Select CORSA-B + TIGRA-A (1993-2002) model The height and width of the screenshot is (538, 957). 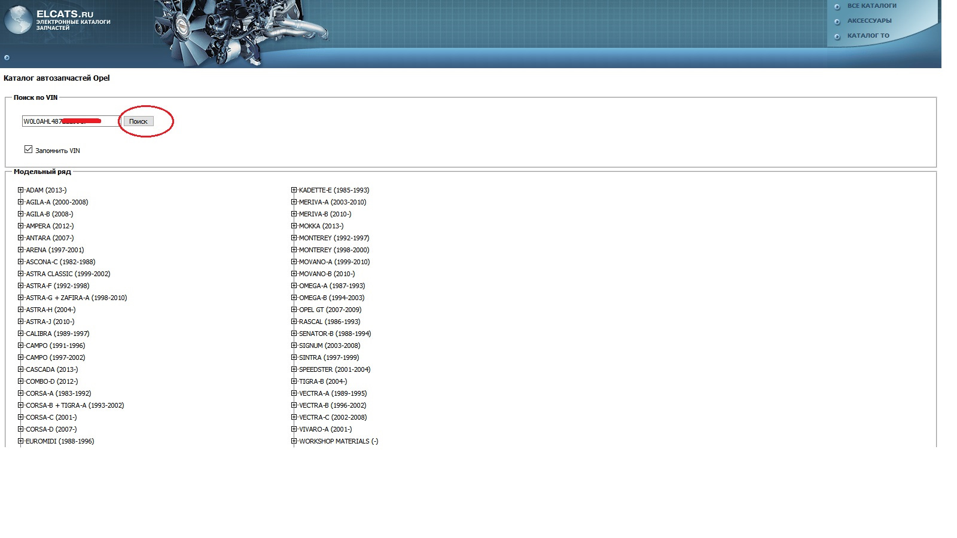pyautogui.click(x=75, y=405)
